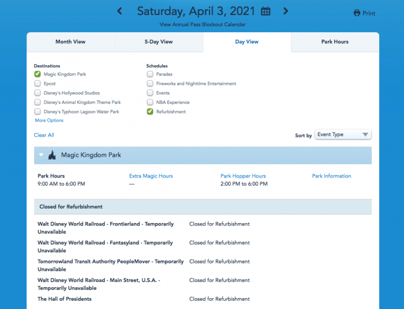Screen dimensions: 404x309
Task: Enable the Epcot destination checkbox
Action: pos(38,84)
